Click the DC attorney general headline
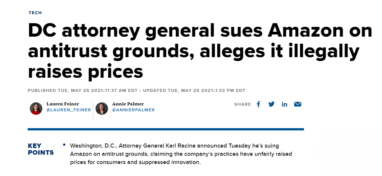382x176 pixels. [200, 51]
